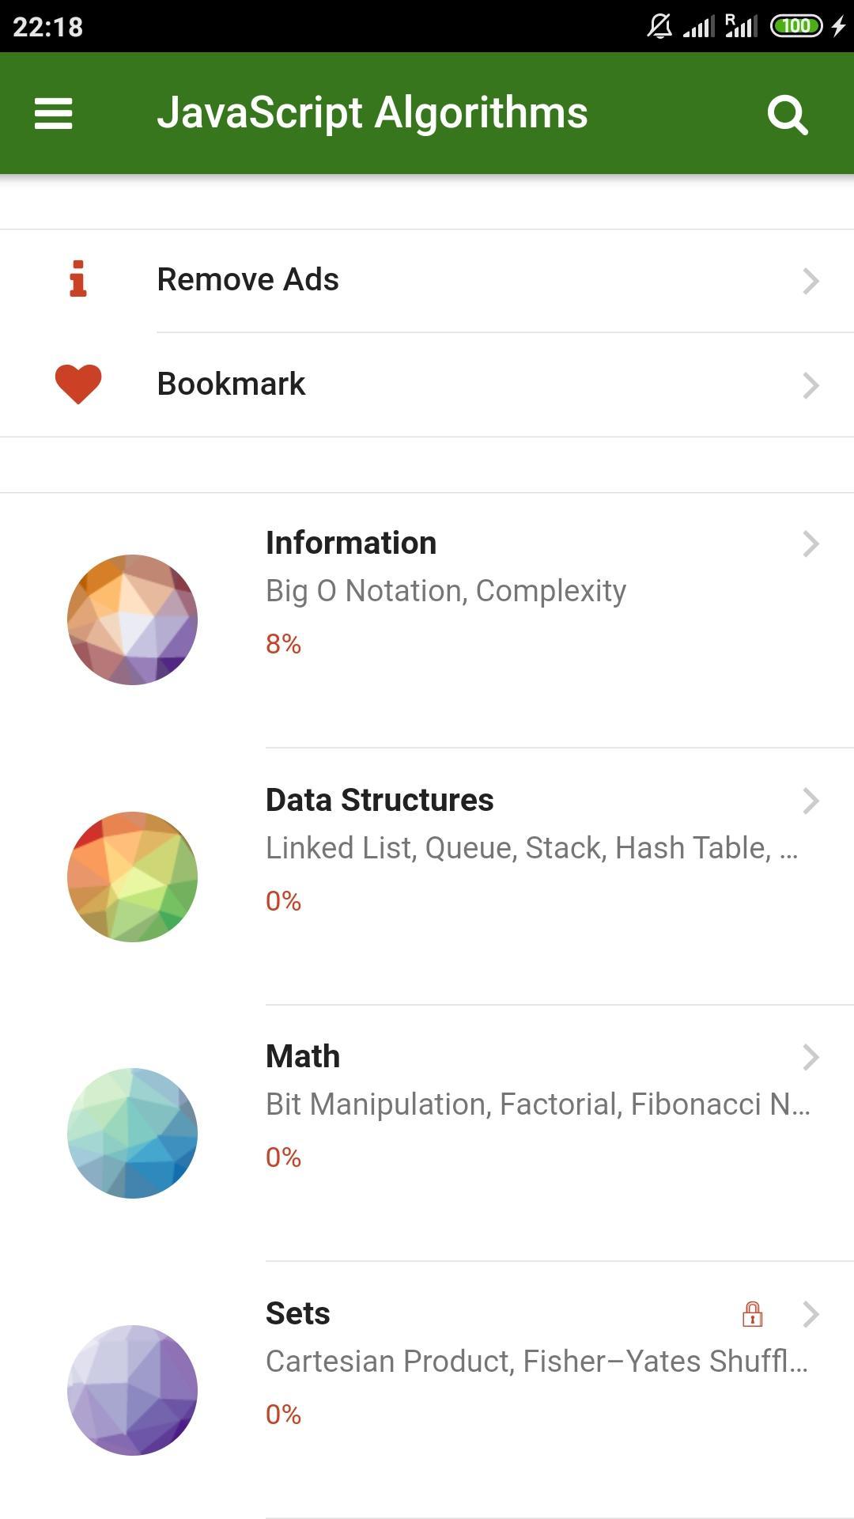This screenshot has height=1519, width=854.
Task: Open the hamburger navigation menu
Action: [53, 113]
